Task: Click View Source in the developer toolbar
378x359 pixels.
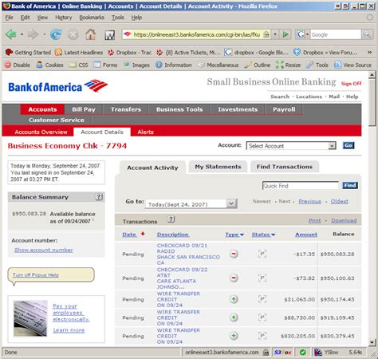Action: [x=352, y=65]
